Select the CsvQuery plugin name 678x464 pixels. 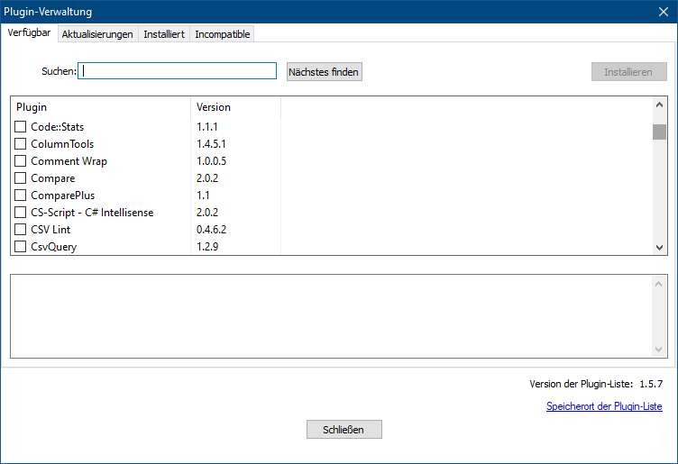tap(53, 247)
